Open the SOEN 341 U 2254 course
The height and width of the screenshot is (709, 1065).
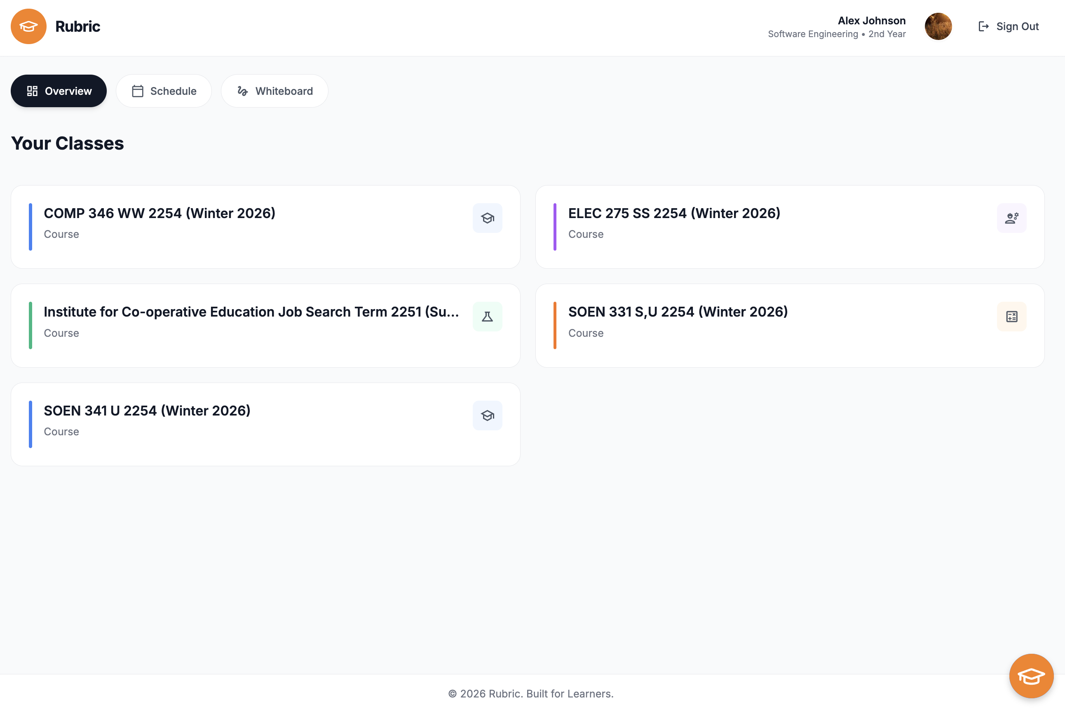coord(147,411)
